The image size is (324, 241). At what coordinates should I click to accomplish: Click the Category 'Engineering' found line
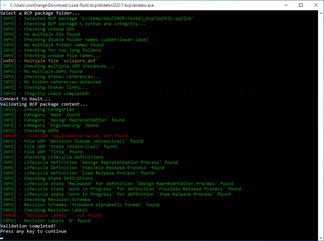point(49,125)
